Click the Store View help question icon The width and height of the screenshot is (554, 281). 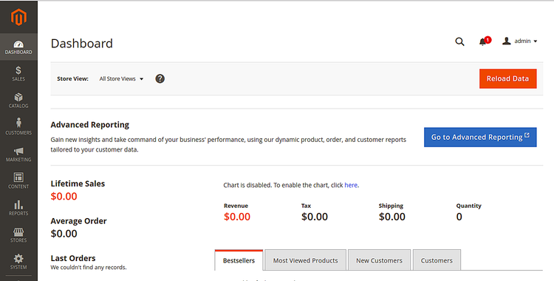pos(160,78)
